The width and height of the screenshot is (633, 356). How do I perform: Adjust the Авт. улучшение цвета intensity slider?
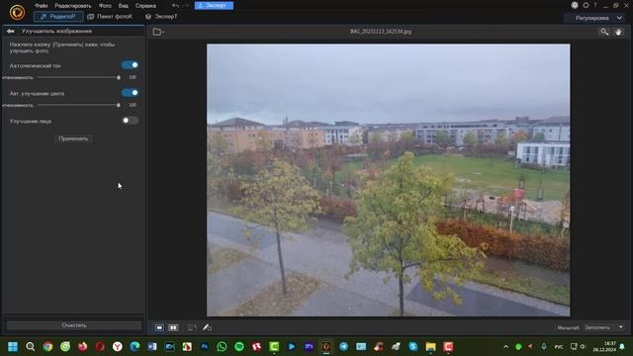79,105
